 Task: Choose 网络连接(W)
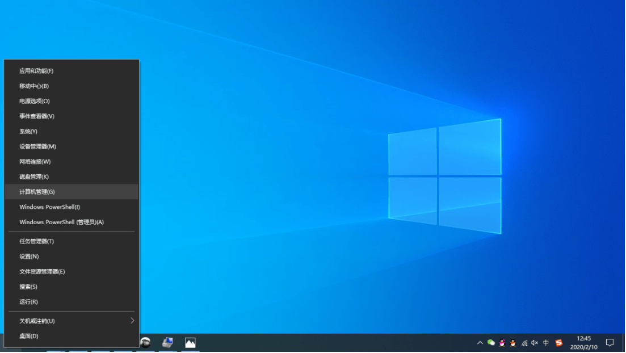click(72, 162)
